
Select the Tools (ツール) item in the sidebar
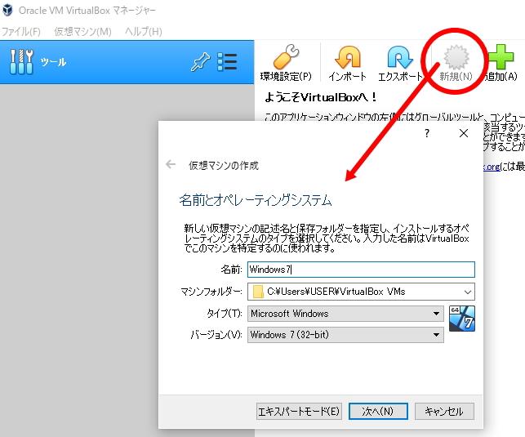pyautogui.click(x=127, y=62)
